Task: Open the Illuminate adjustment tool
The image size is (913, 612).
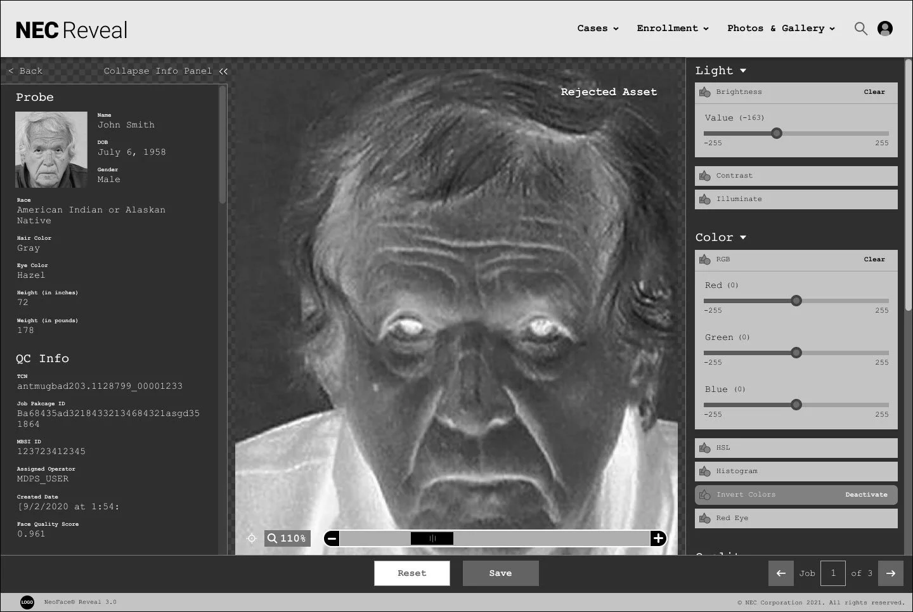Action: (704, 199)
